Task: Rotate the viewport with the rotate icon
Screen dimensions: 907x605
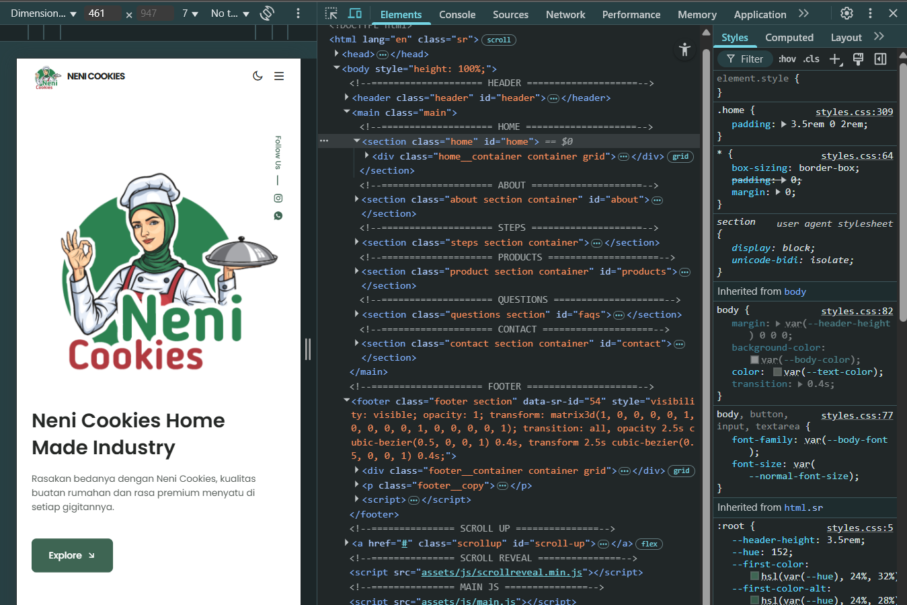Action: (x=266, y=13)
